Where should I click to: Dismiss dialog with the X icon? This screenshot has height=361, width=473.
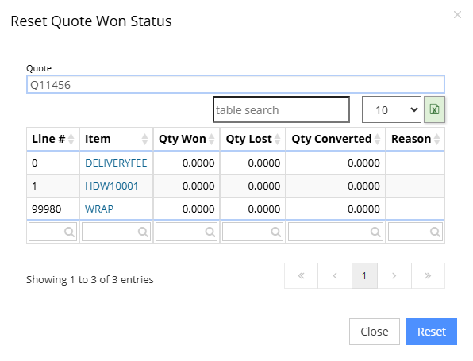click(457, 14)
